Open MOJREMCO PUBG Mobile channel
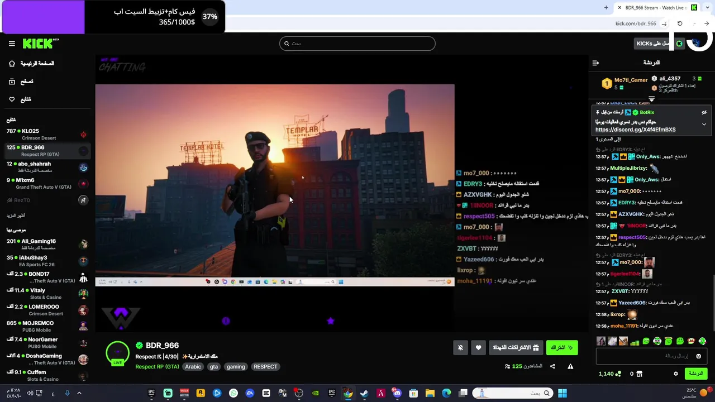Viewport: 715px width, 402px height. click(47, 326)
